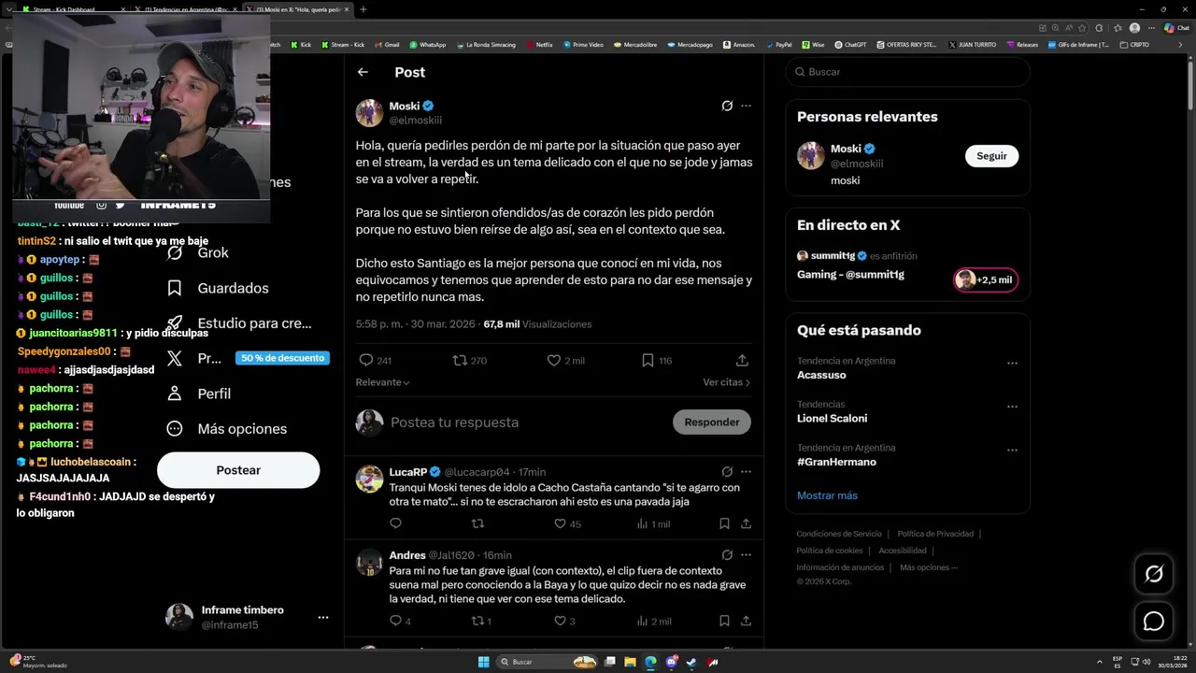Open Discord from the taskbar
1196x673 pixels.
click(671, 662)
